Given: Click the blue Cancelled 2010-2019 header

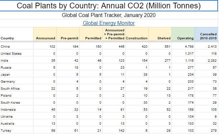Looking at the screenshot, I should tap(208, 36).
